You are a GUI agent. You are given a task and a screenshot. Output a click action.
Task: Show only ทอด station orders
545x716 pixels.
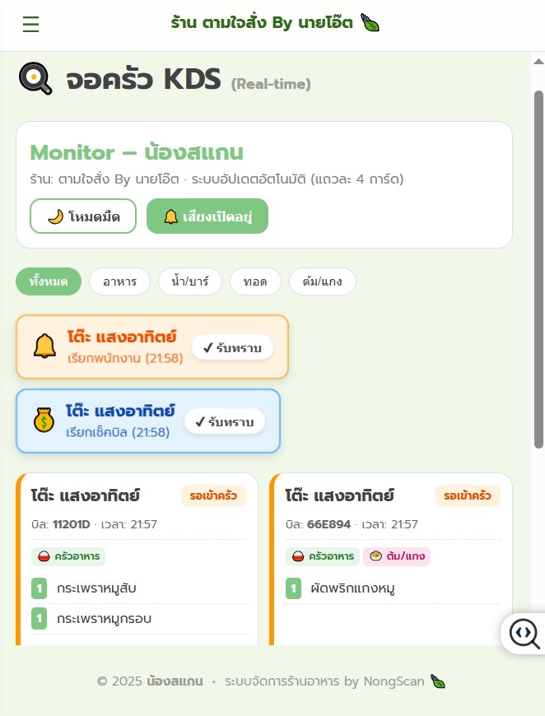255,281
